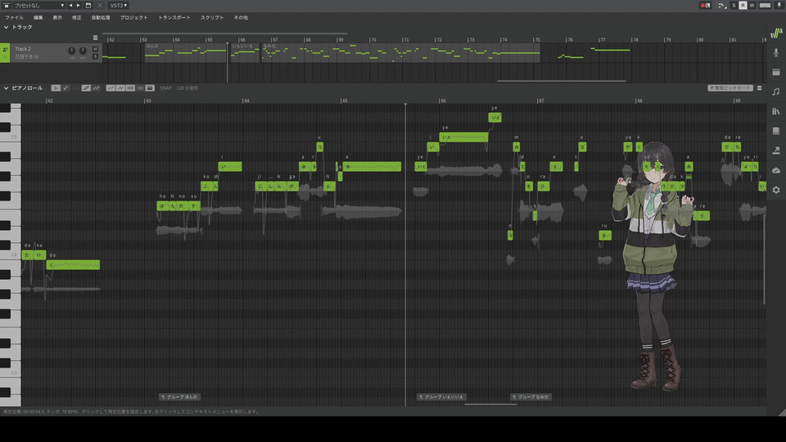Viewport: 786px width, 442px height.
Task: Open the トランスポート menu
Action: pyautogui.click(x=174, y=17)
